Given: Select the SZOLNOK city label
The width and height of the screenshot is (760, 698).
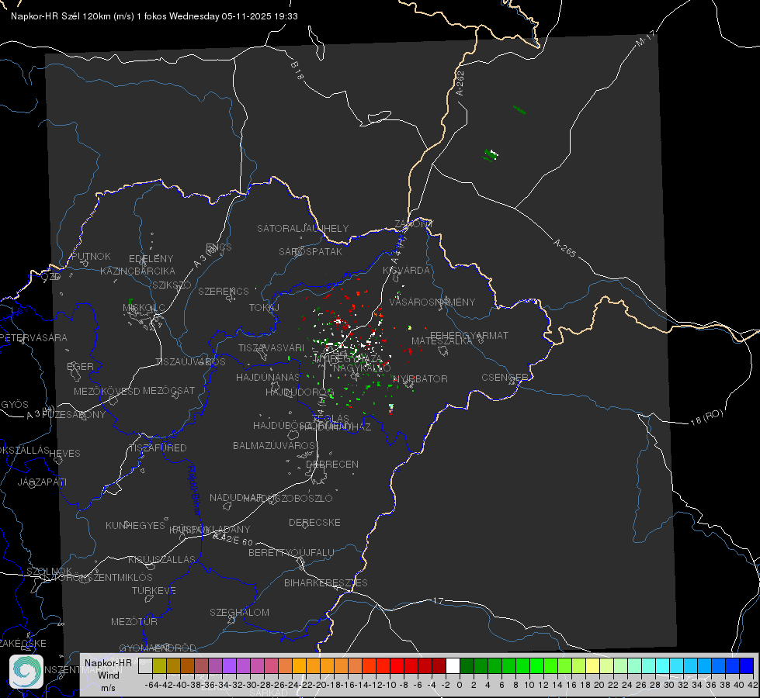Looking at the screenshot, I should 50,572.
